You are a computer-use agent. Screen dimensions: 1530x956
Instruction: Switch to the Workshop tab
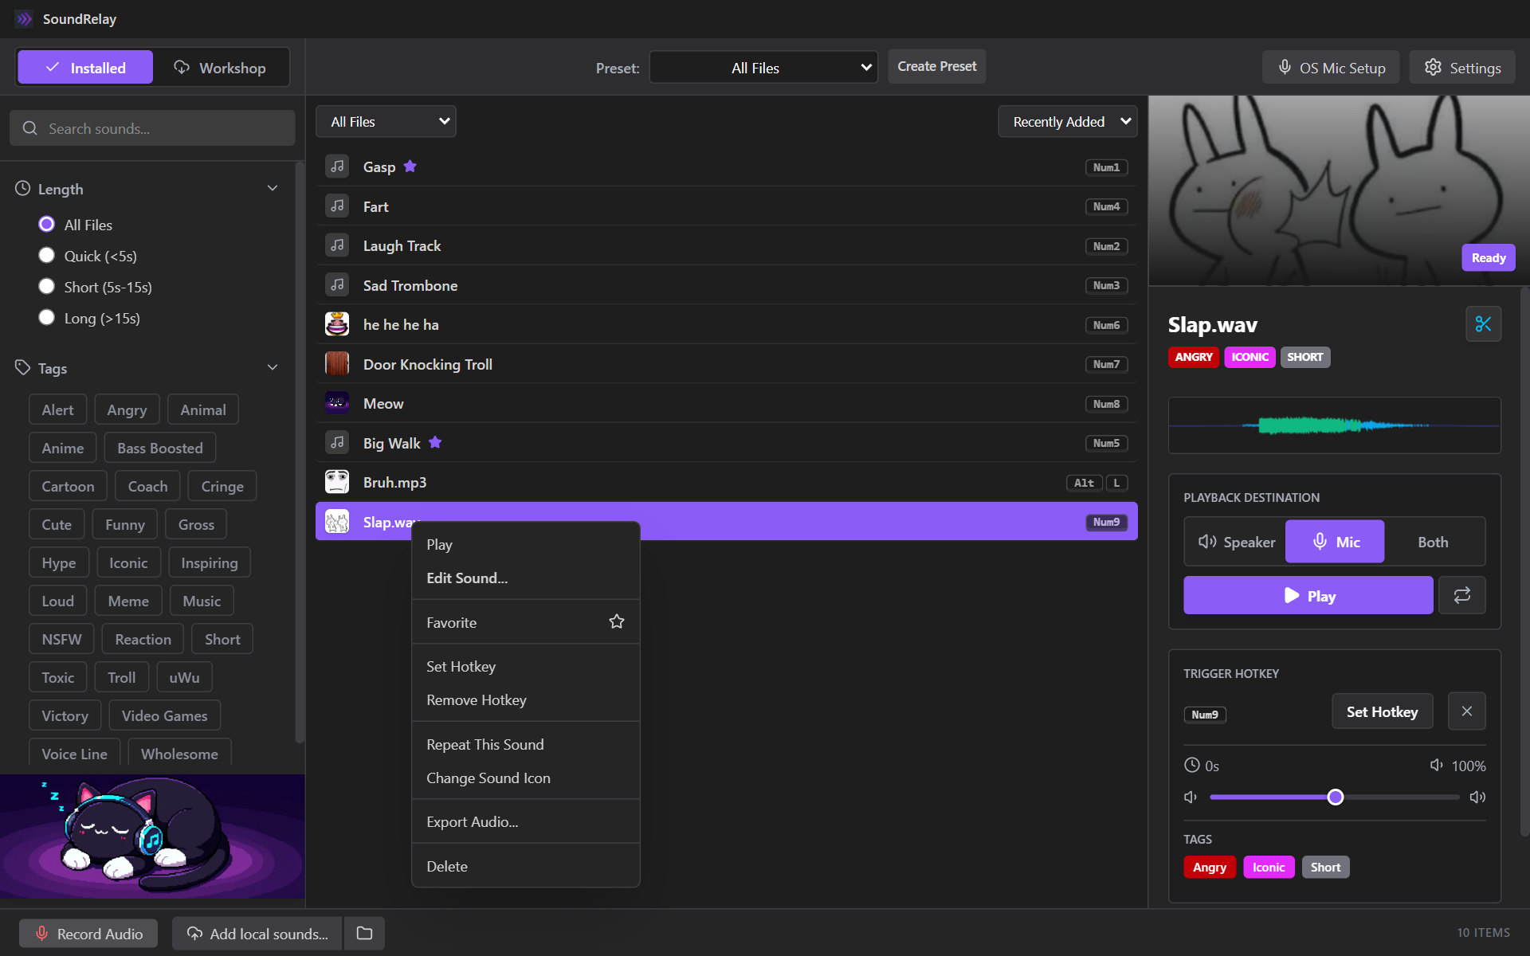click(x=221, y=68)
